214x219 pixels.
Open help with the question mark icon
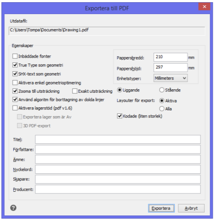coord(13,208)
